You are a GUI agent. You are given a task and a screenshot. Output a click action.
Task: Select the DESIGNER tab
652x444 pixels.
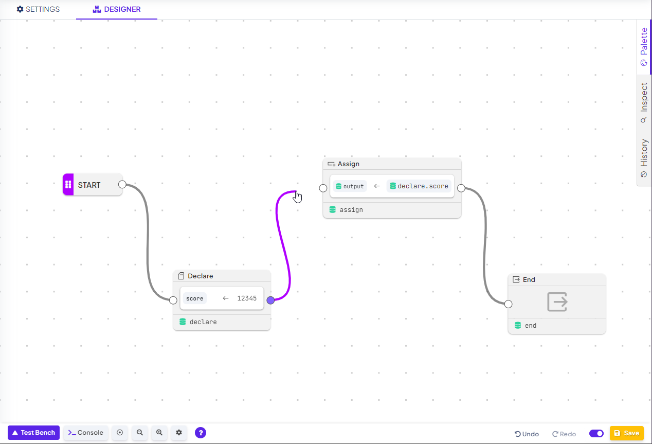[117, 9]
